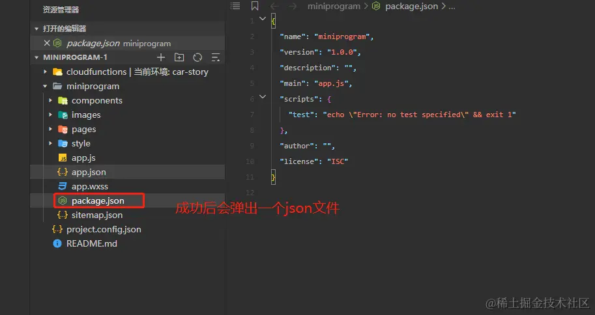The height and width of the screenshot is (315, 595).
Task: Open README.md file
Action: click(91, 243)
